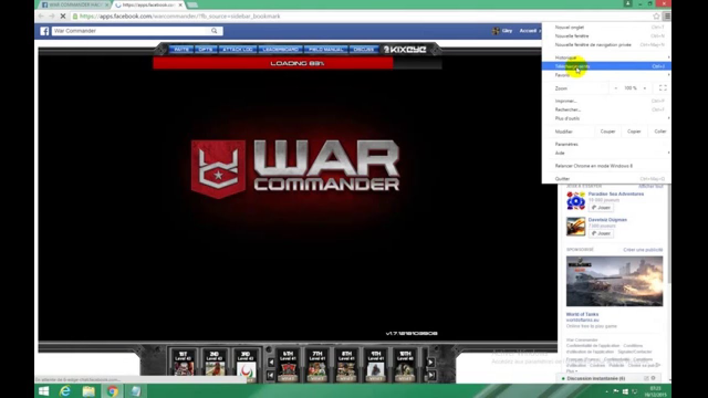
Task: Select Rechercher in the Chrome menu
Action: pos(606,109)
